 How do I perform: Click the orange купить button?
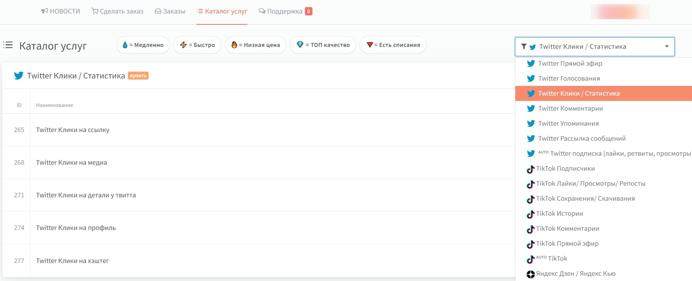pyautogui.click(x=138, y=76)
